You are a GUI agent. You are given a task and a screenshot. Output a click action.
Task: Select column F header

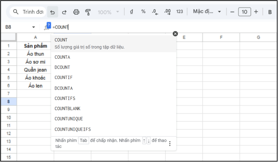click(221, 38)
